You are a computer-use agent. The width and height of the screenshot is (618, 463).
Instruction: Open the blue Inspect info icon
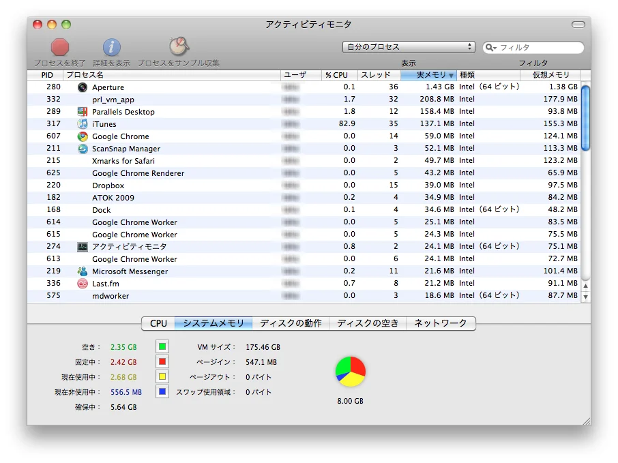[x=112, y=47]
